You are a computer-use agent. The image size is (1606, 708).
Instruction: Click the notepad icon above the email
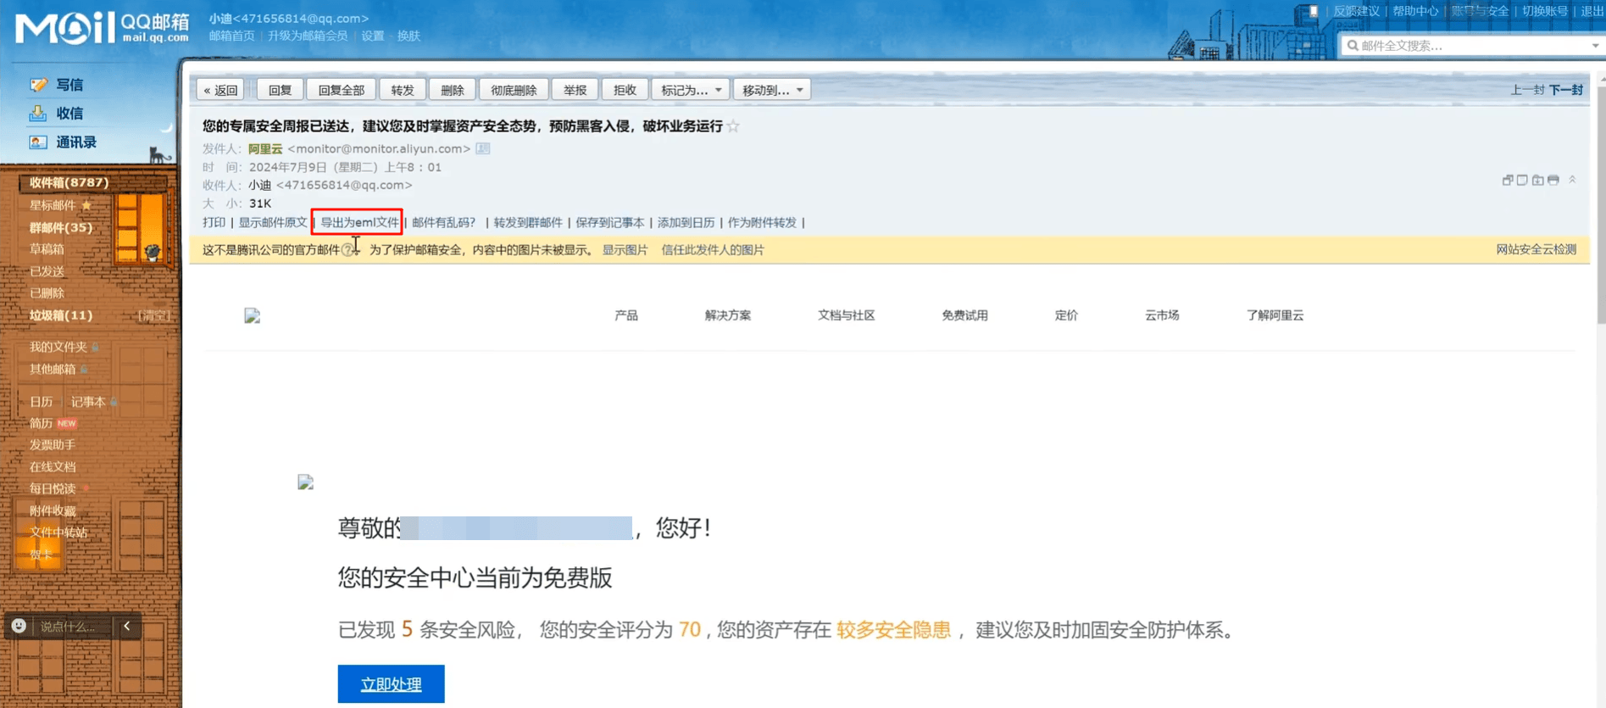(1522, 180)
